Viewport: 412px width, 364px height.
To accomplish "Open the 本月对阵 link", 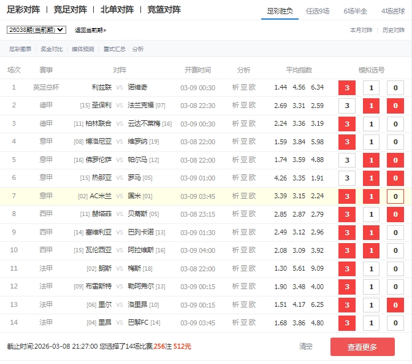I will (x=361, y=30).
